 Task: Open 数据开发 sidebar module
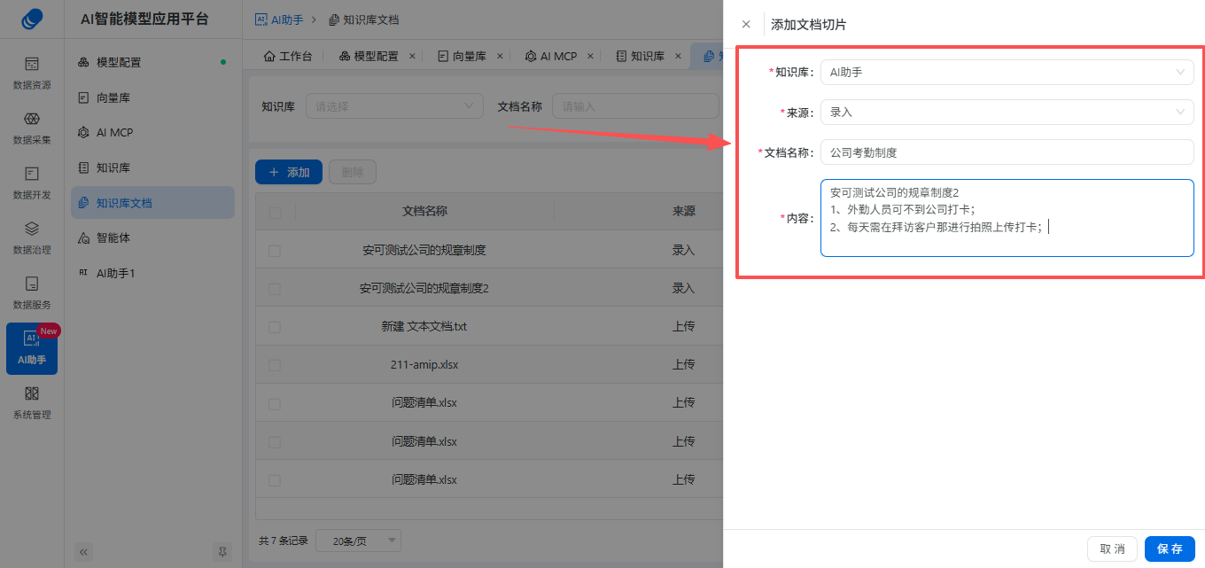pyautogui.click(x=32, y=183)
